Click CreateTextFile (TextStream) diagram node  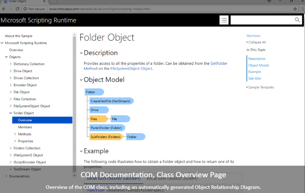111,101
